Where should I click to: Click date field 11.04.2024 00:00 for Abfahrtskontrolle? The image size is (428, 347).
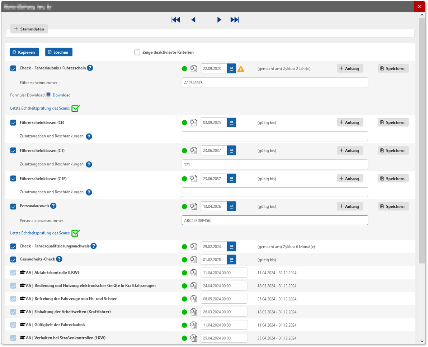(x=224, y=273)
